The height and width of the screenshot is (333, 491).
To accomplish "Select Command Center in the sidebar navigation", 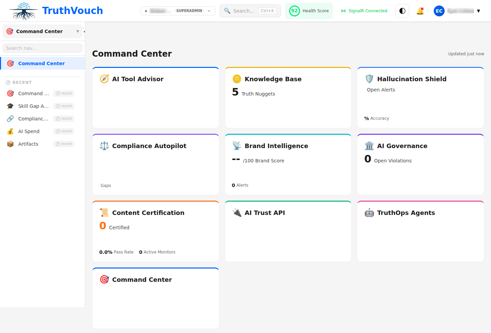I will (x=41, y=63).
